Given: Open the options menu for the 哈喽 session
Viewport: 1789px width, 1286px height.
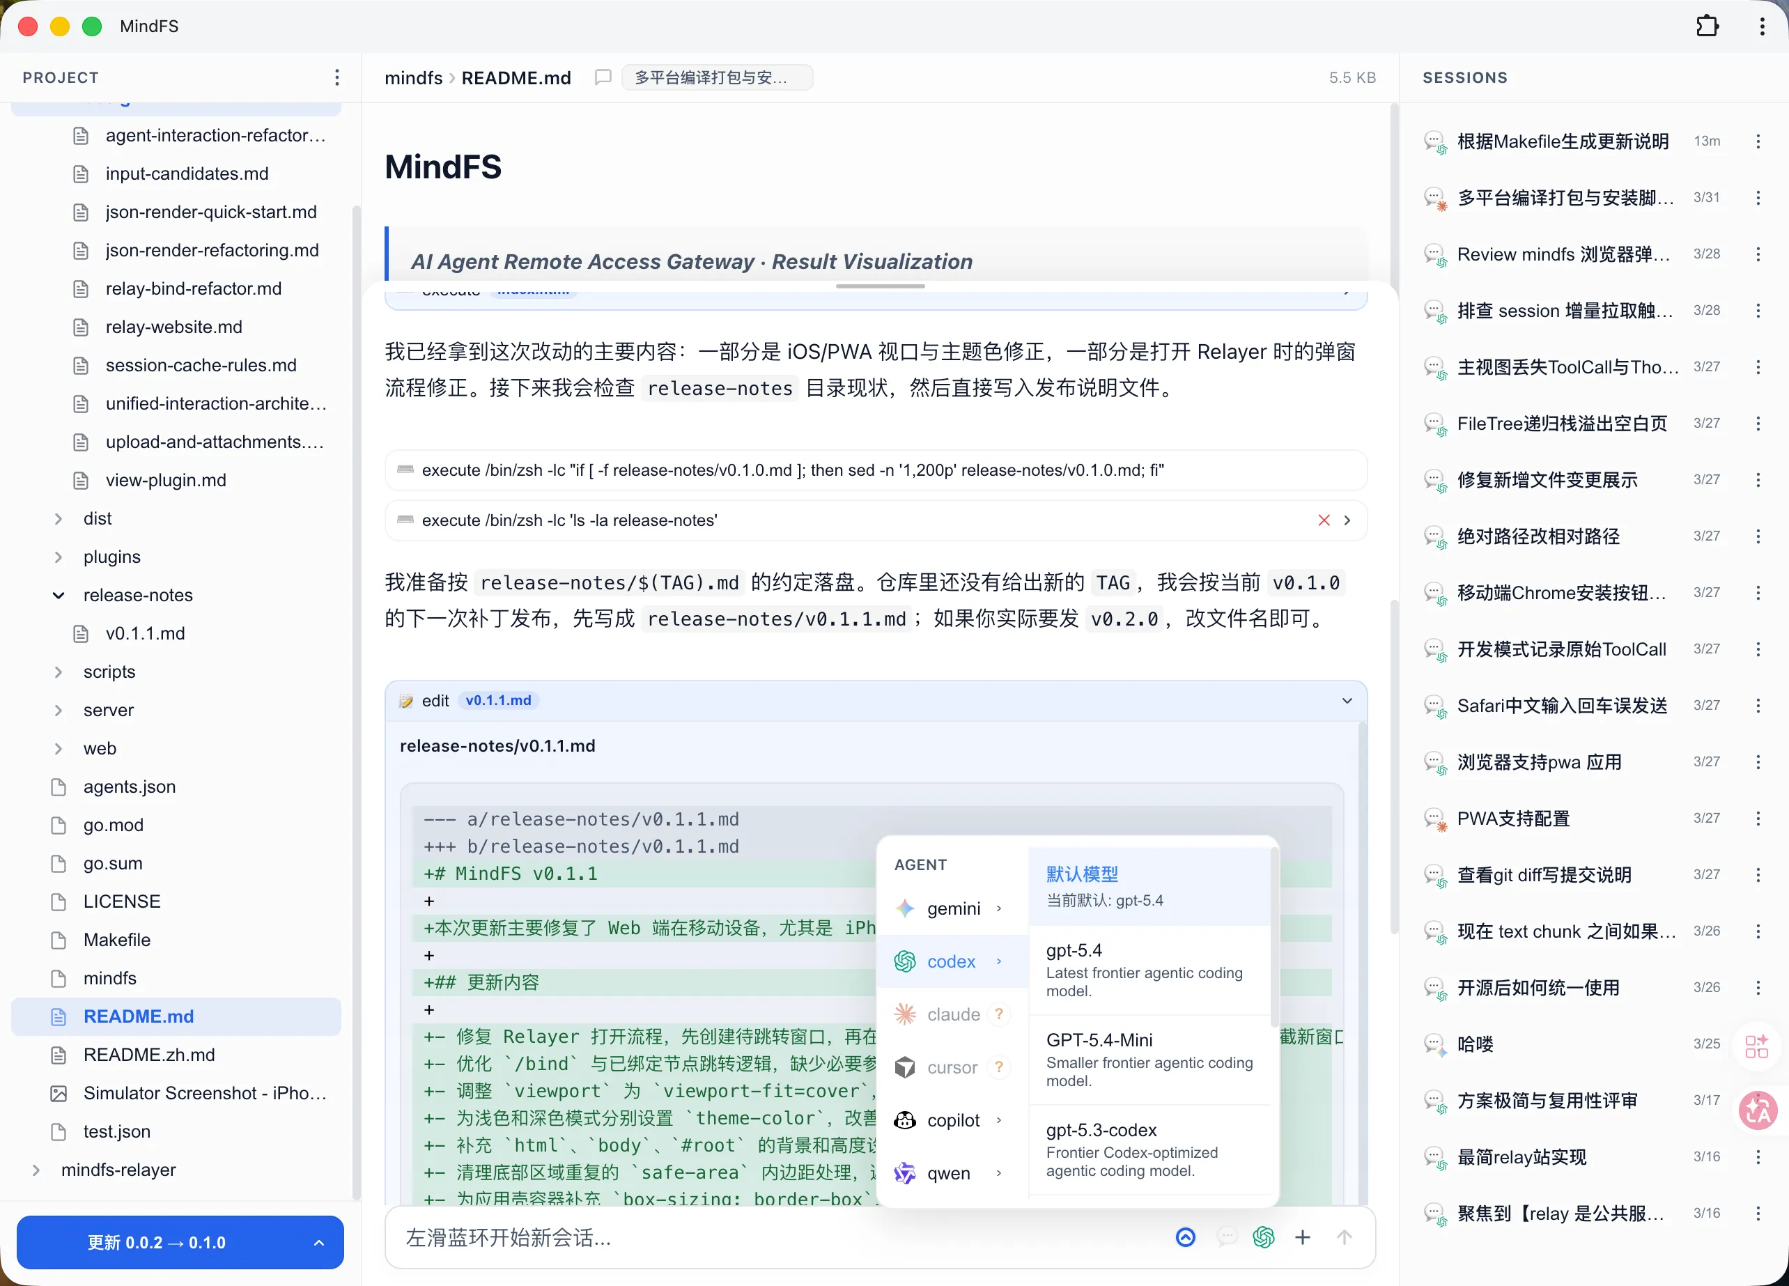Looking at the screenshot, I should pos(1758,1044).
